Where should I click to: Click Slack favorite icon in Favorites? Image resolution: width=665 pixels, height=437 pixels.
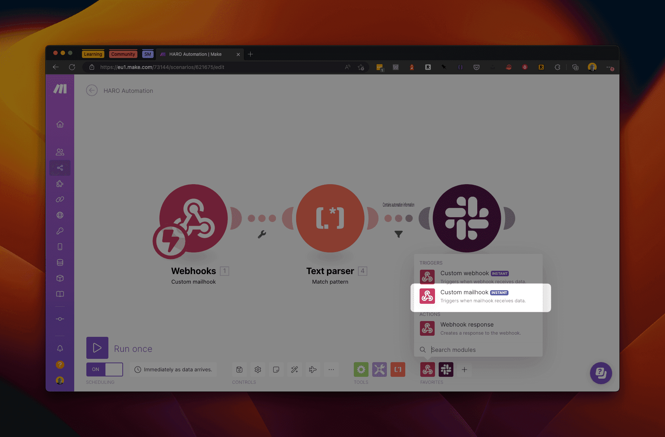click(x=446, y=369)
